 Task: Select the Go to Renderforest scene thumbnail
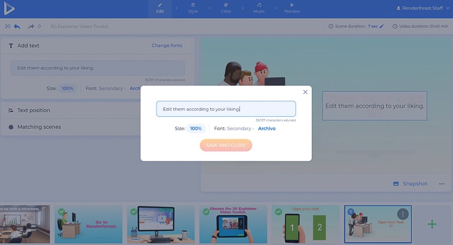88,224
